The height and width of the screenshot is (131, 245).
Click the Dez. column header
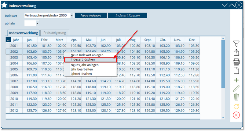click(x=192, y=40)
